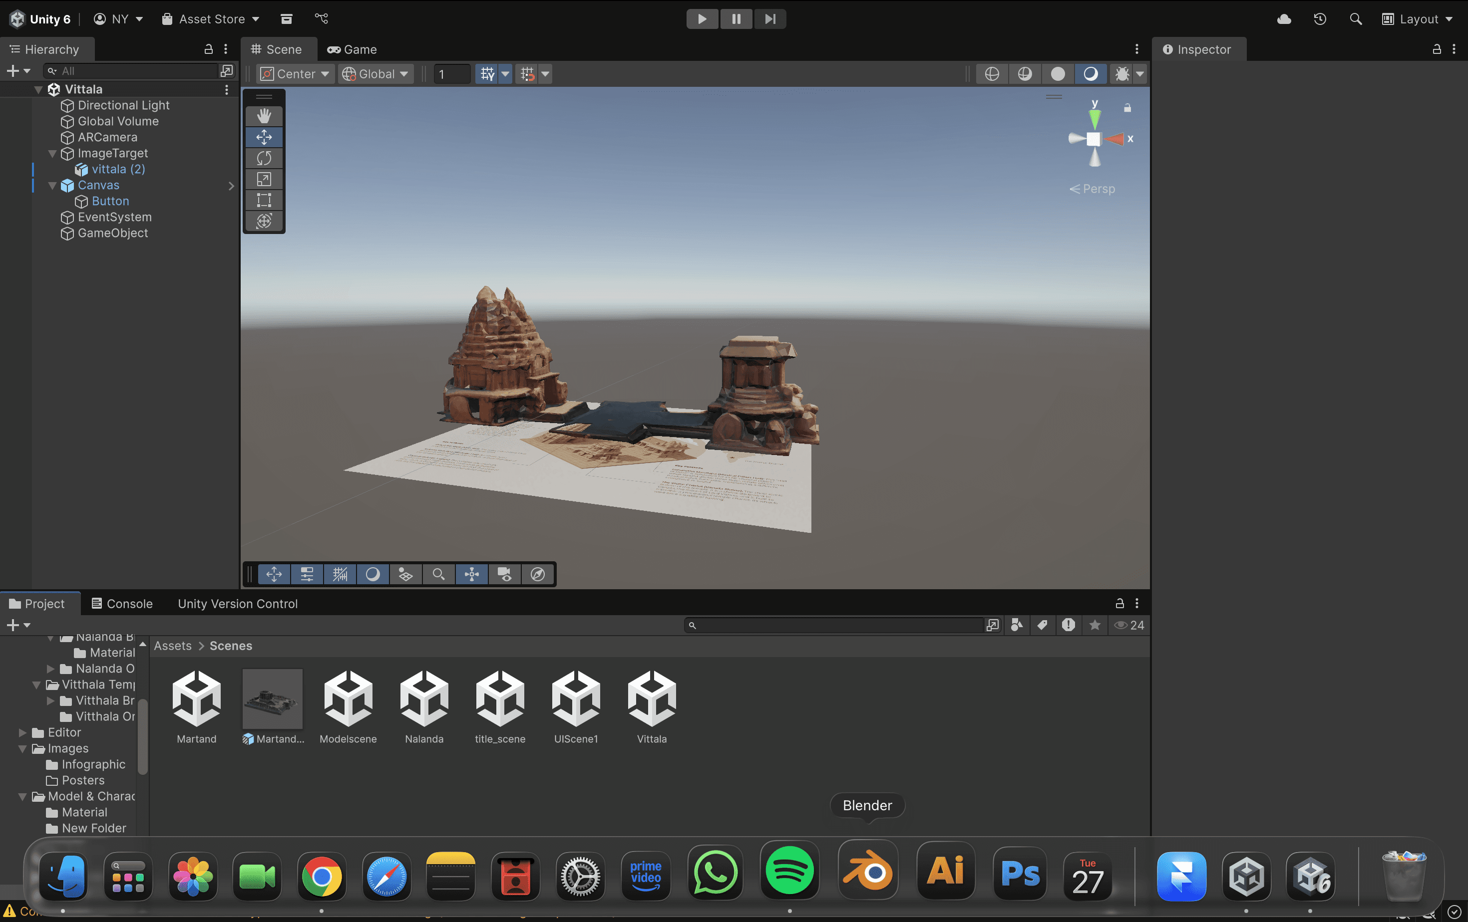Open the Asset Store menu
Viewport: 1468px width, 922px height.
(211, 19)
